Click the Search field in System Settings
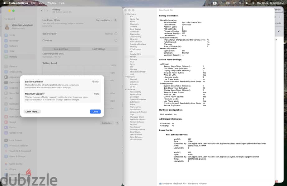Viewport: 287px width, 186px height. [19, 19]
